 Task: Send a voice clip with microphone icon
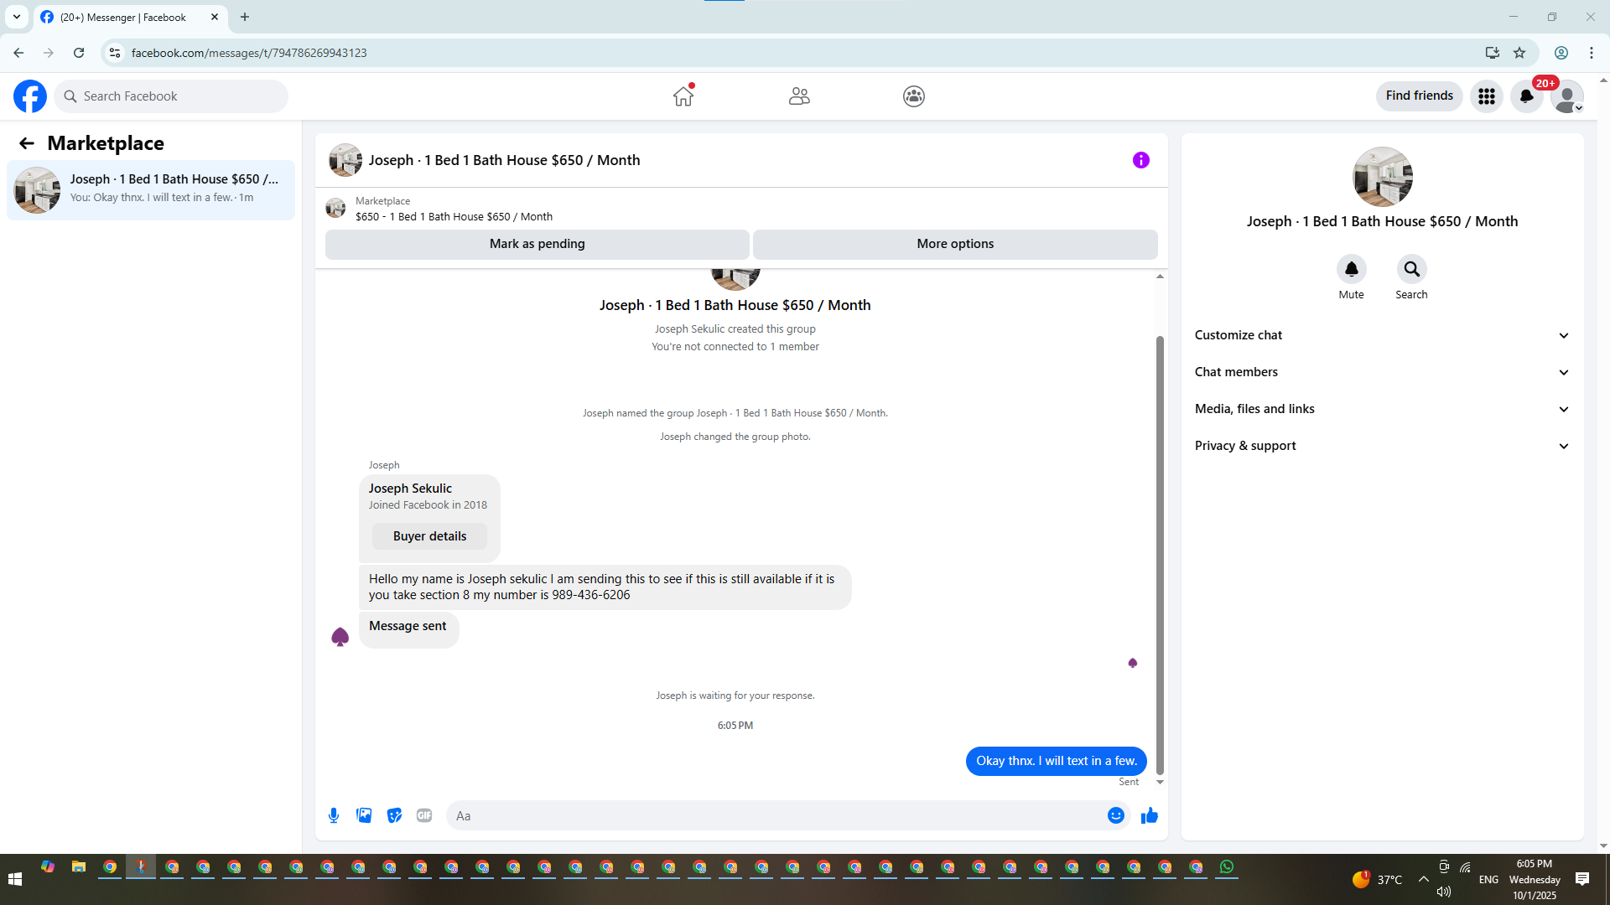[x=334, y=815]
